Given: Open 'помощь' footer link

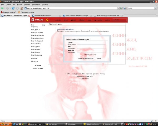Looking at the screenshot, I should (x=102, y=74).
